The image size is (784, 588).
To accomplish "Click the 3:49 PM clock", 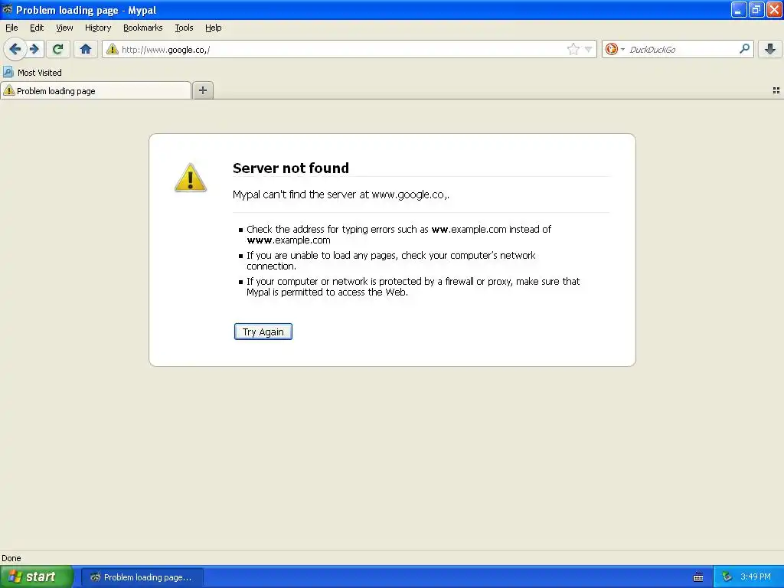I will pos(755,577).
